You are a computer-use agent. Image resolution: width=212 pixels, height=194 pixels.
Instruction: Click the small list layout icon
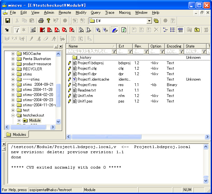click(173, 30)
